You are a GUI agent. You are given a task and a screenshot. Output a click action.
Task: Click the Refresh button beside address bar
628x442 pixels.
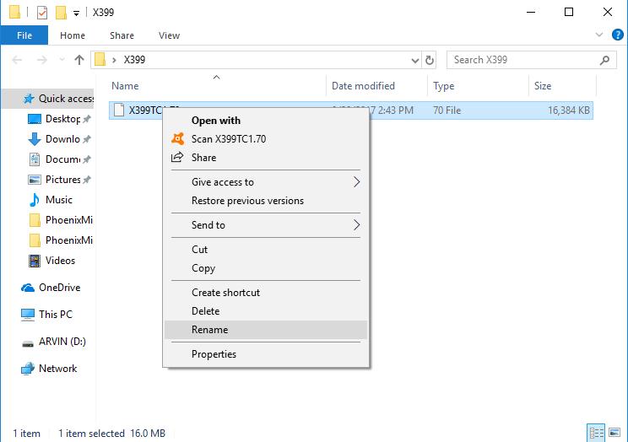pos(430,60)
